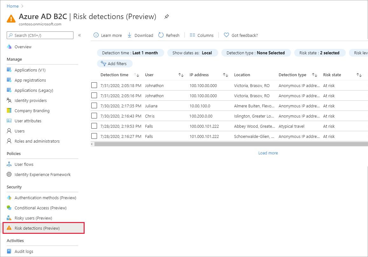Open the Risk state filter
The image size is (368, 257).
tap(319, 53)
